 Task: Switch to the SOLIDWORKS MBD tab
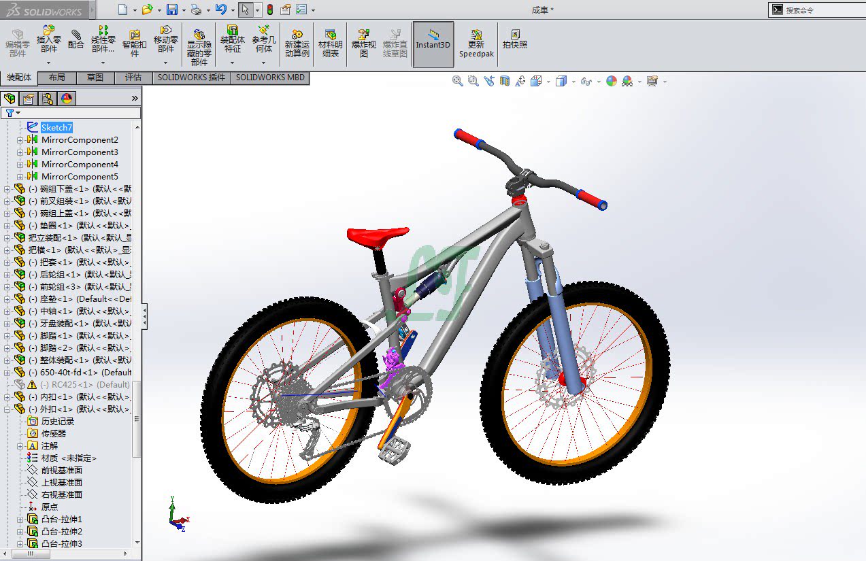coord(270,78)
